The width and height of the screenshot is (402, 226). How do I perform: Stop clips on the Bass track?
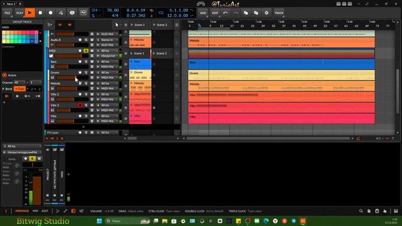click(126, 64)
